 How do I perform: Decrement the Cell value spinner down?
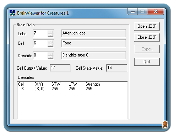pos(50,45)
